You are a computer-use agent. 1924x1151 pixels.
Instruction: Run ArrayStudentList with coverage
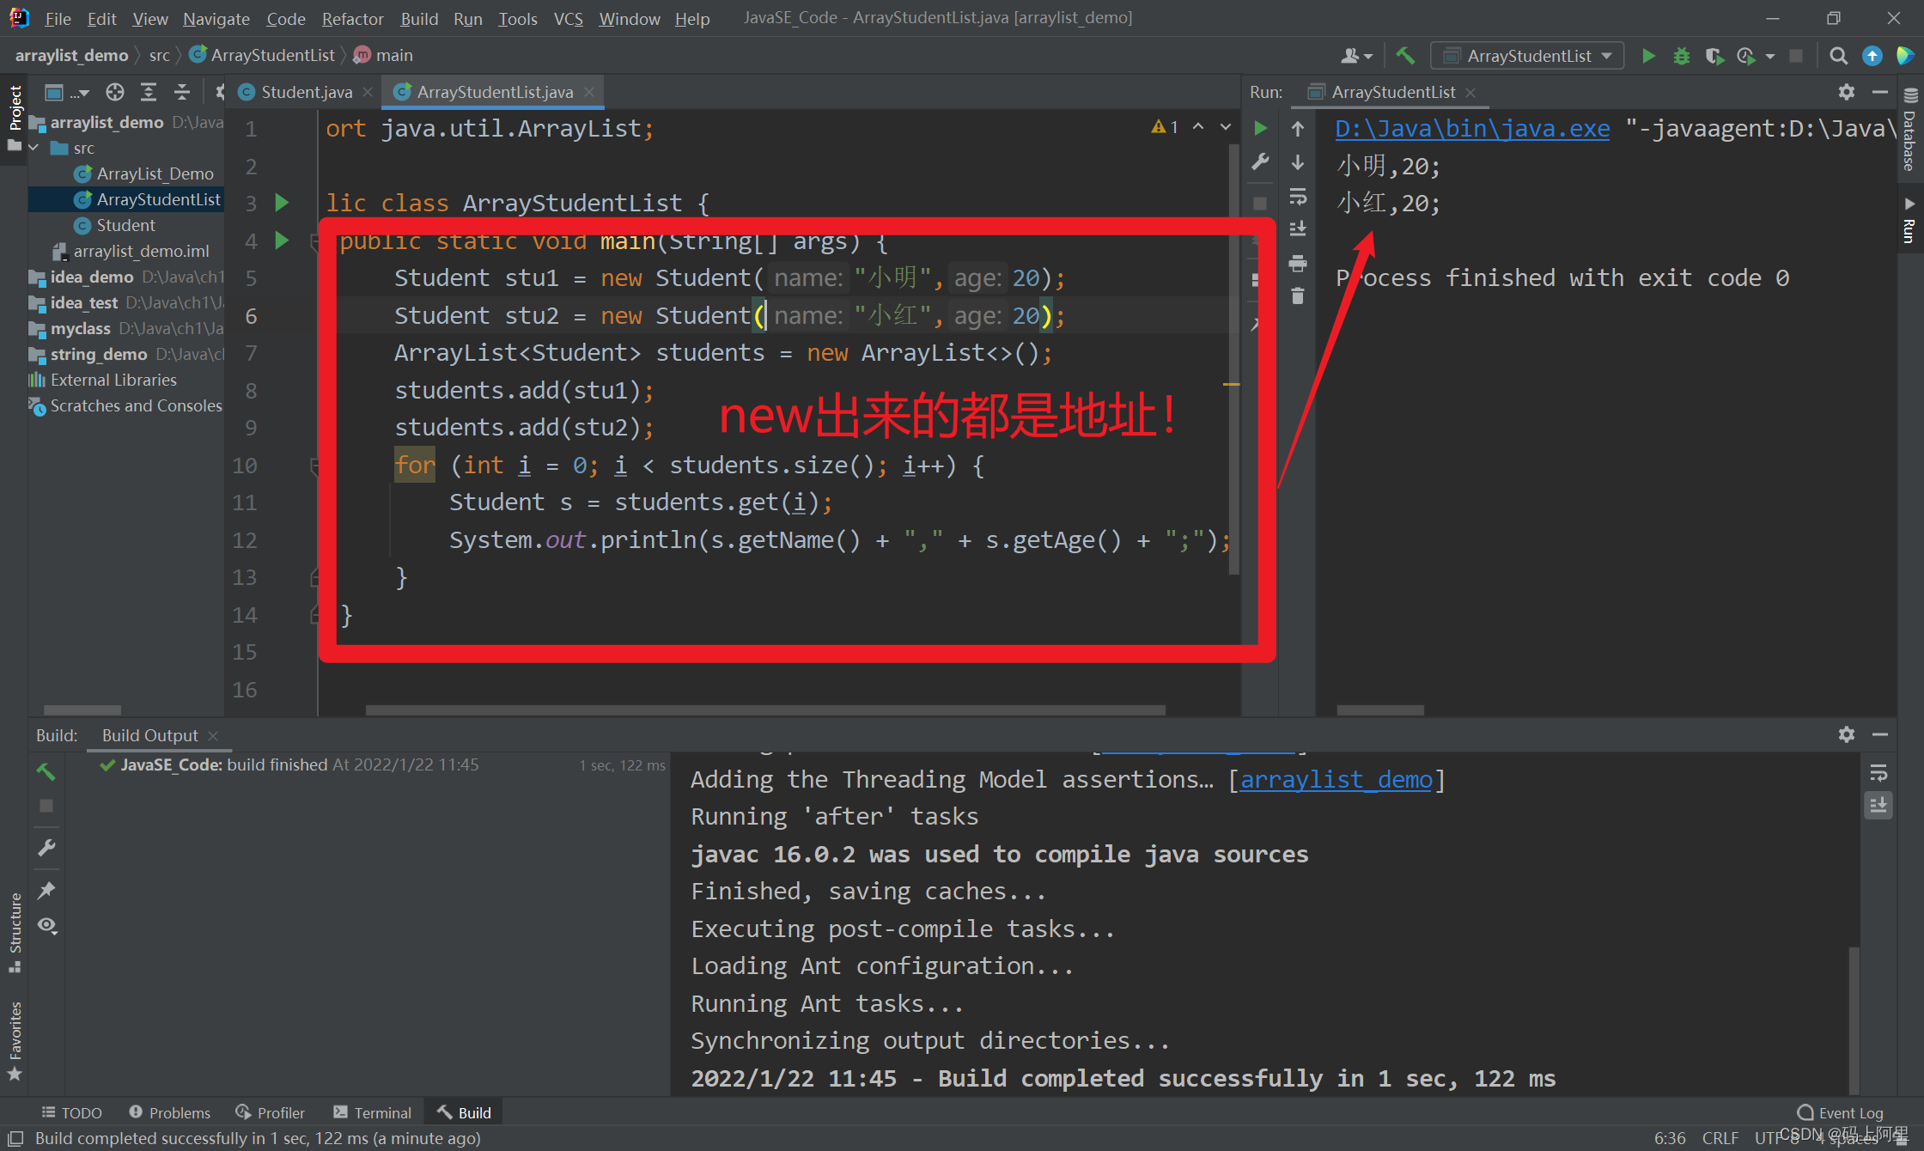pyautogui.click(x=1714, y=56)
